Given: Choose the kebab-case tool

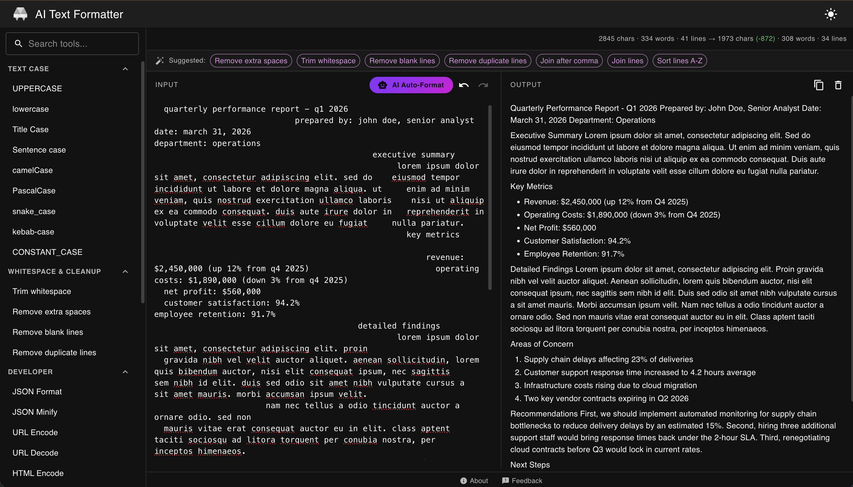Looking at the screenshot, I should pyautogui.click(x=33, y=232).
